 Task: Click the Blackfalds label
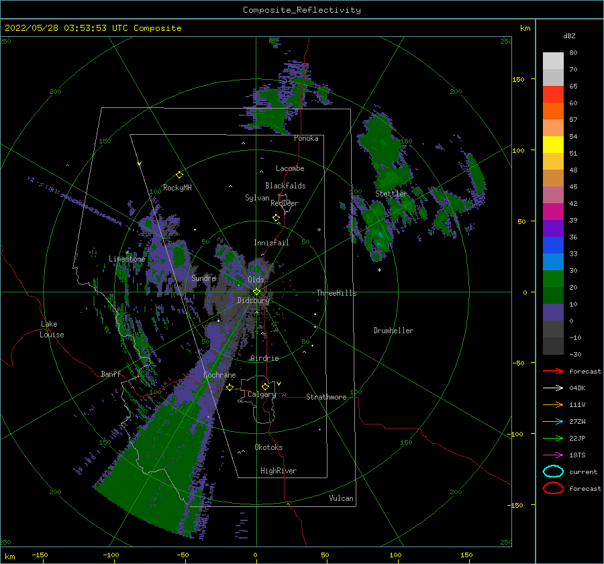click(285, 186)
